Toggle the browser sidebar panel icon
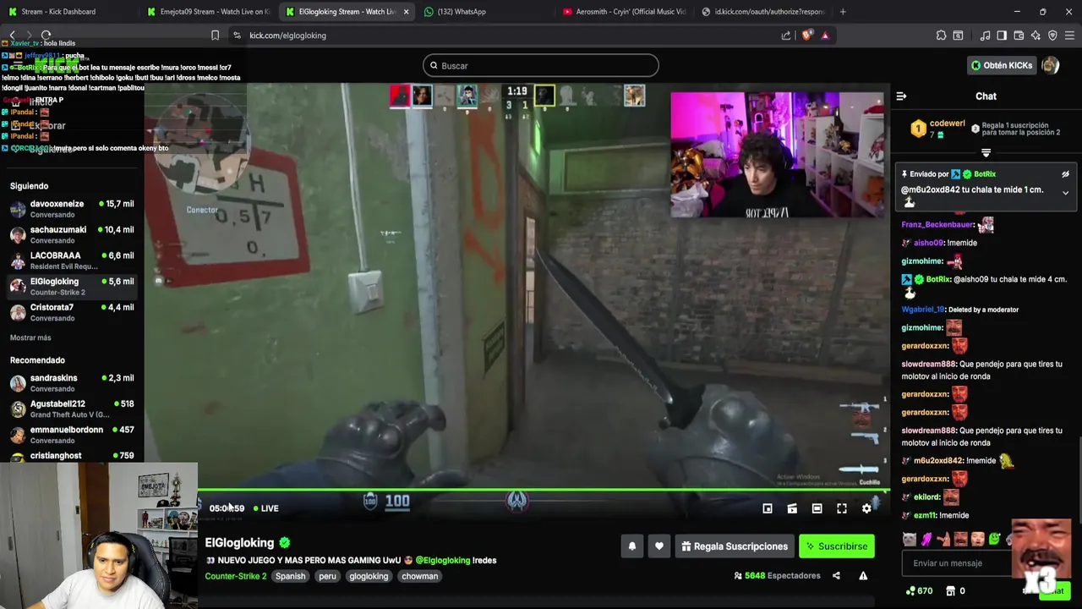The width and height of the screenshot is (1082, 609). (x=1002, y=36)
